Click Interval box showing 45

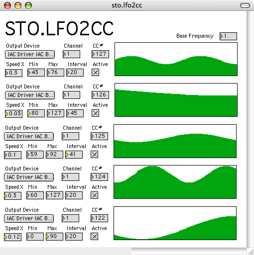[75, 113]
